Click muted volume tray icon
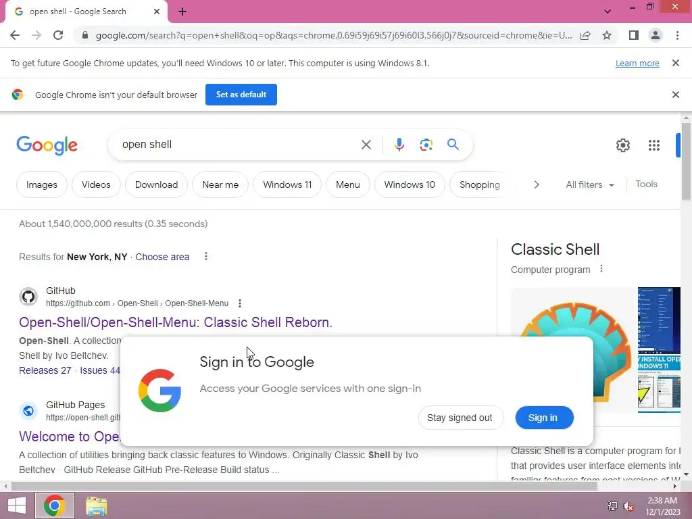 628,505
